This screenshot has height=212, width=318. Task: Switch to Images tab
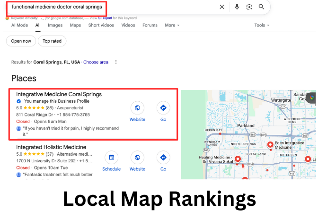pos(55,25)
